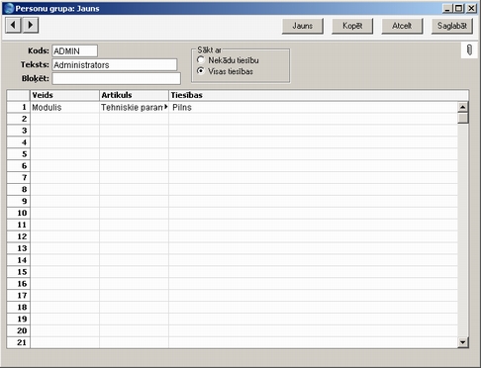
Task: Select the Pilns cell in row 1
Action: (313, 107)
